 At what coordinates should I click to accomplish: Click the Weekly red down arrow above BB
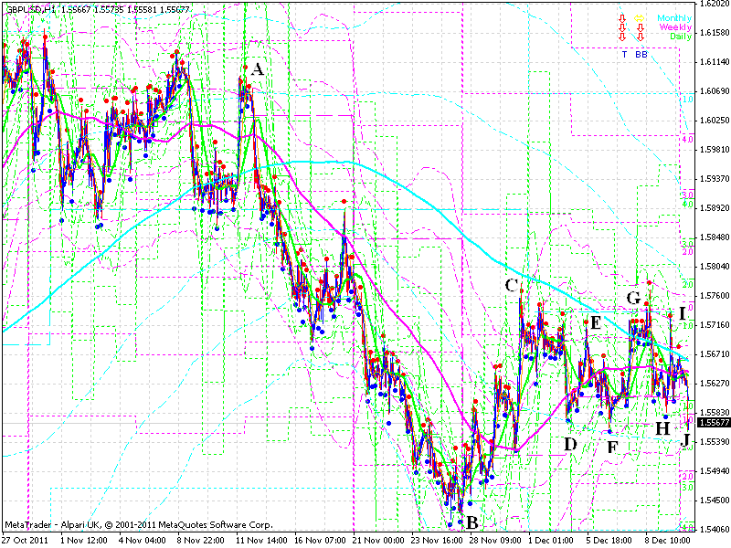tap(641, 28)
